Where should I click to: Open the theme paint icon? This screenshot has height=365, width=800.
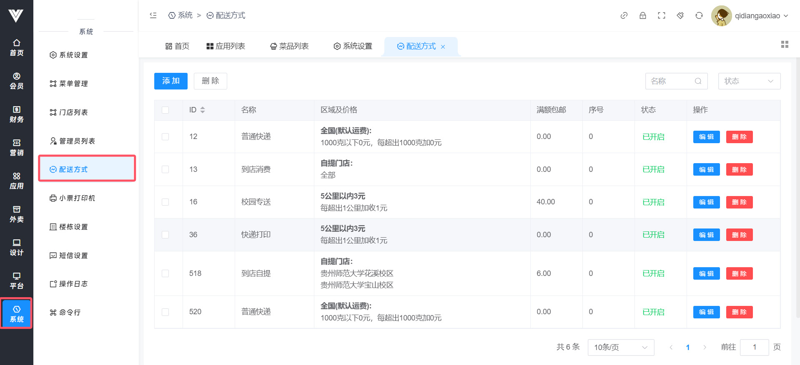680,15
